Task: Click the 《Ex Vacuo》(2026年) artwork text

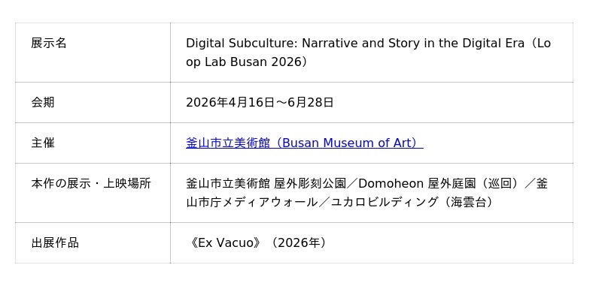Action: (x=258, y=242)
